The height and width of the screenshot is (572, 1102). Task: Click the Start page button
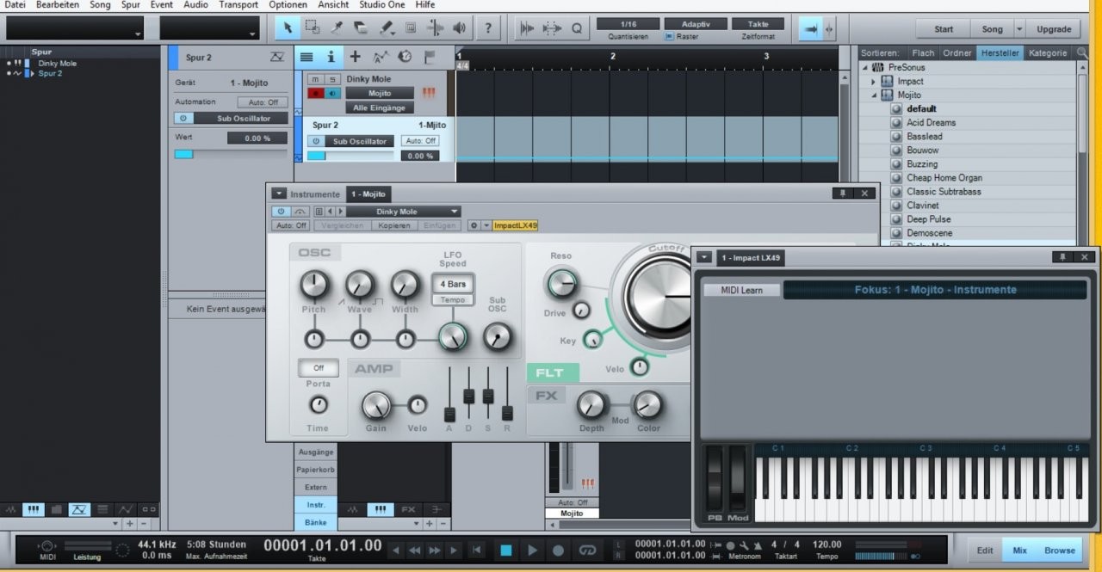[944, 29]
